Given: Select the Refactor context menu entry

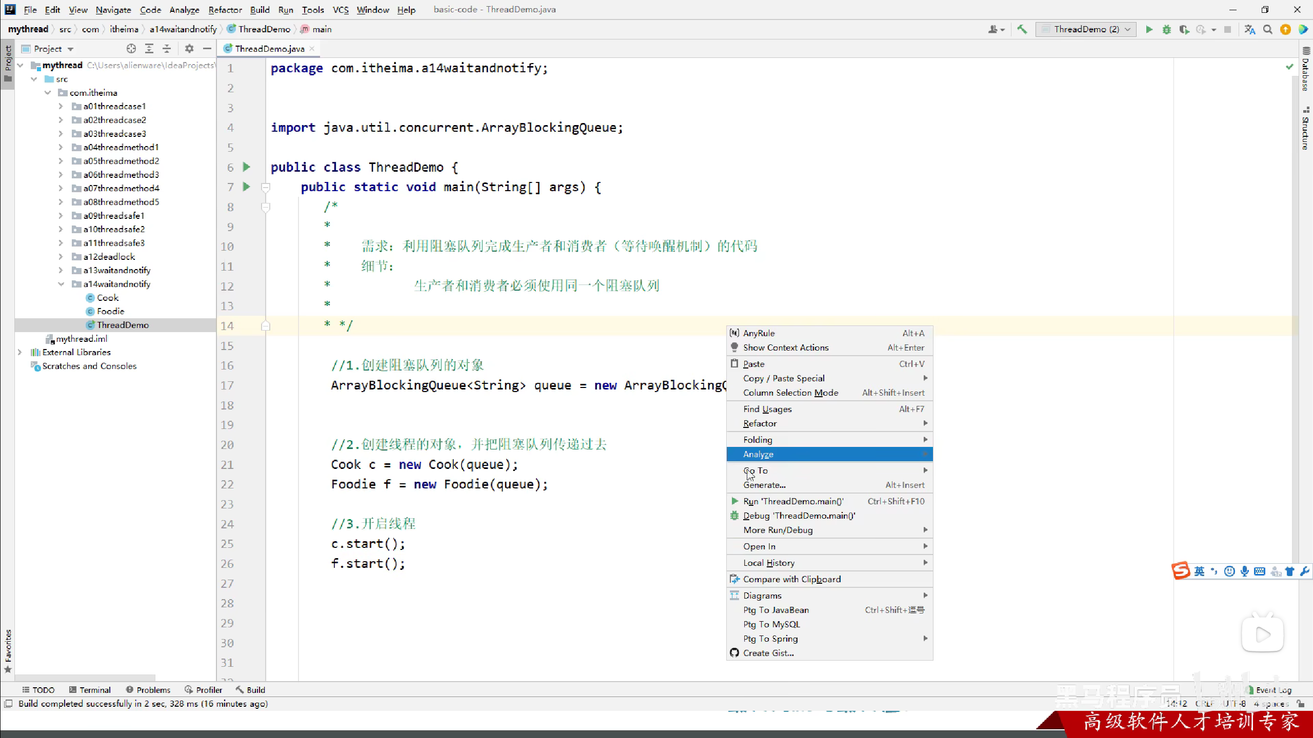Looking at the screenshot, I should (759, 423).
